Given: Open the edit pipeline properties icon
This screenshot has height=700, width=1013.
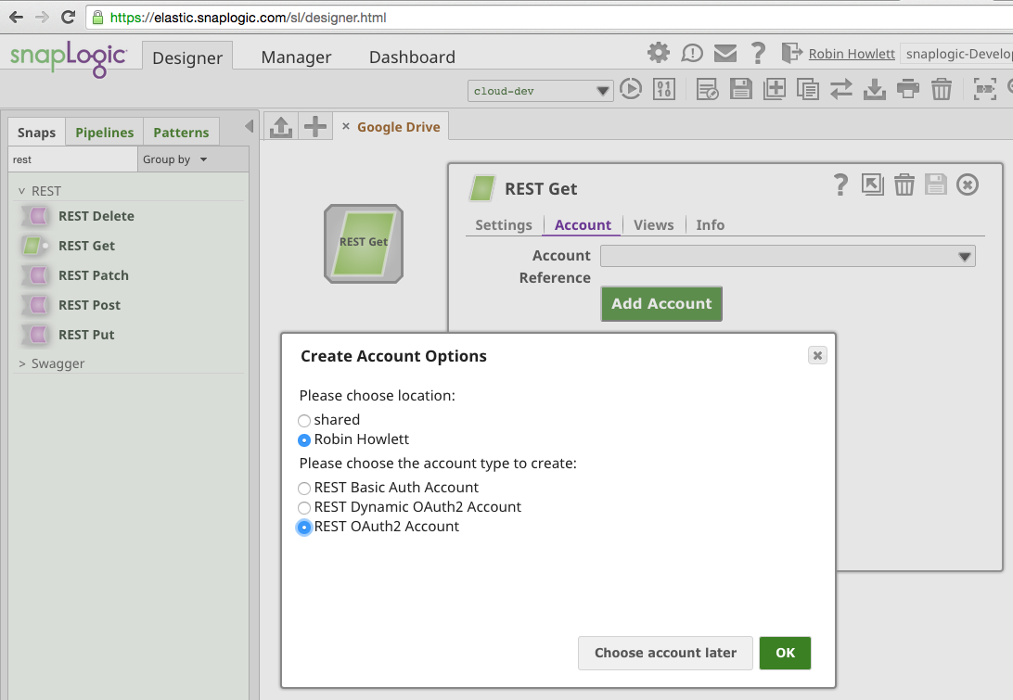Looking at the screenshot, I should coord(708,88).
